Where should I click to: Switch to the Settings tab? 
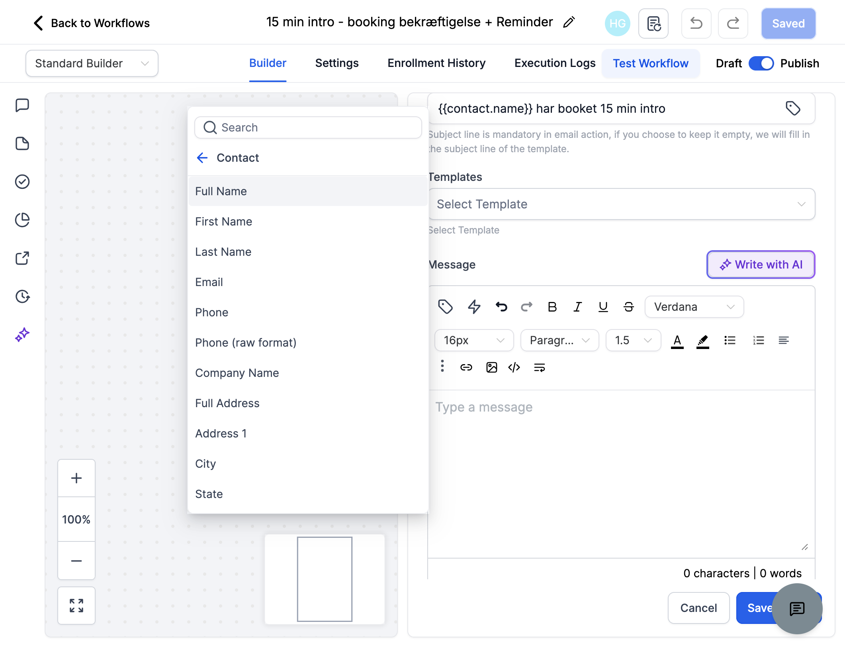click(337, 63)
